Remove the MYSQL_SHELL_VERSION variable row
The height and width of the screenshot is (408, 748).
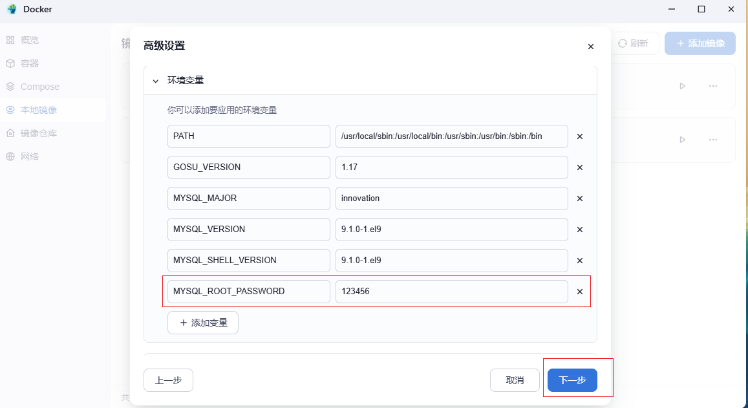(580, 261)
